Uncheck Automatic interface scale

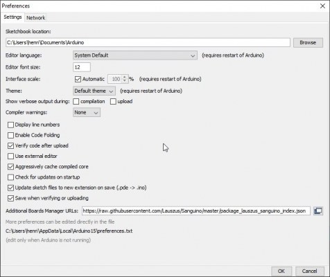pos(78,79)
